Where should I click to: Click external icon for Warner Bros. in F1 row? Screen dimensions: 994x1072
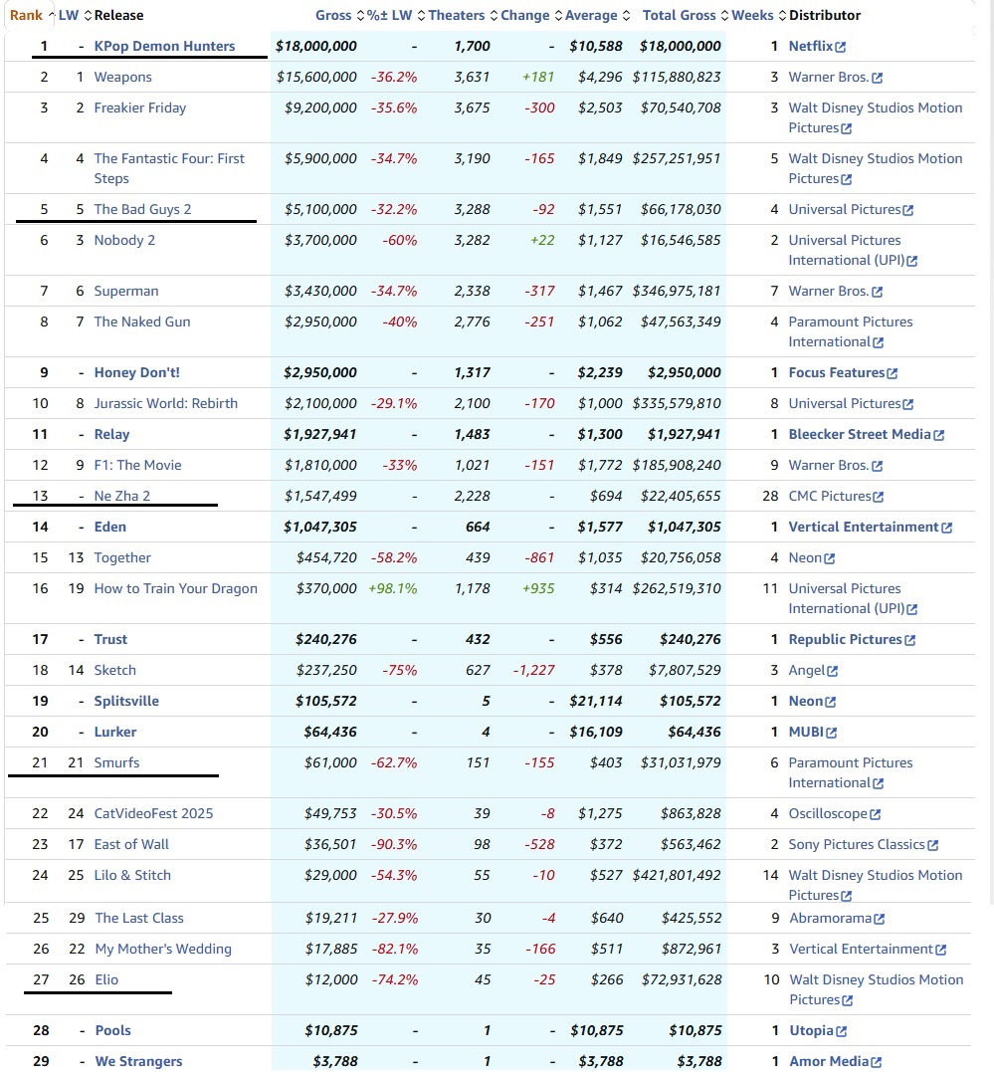878,466
